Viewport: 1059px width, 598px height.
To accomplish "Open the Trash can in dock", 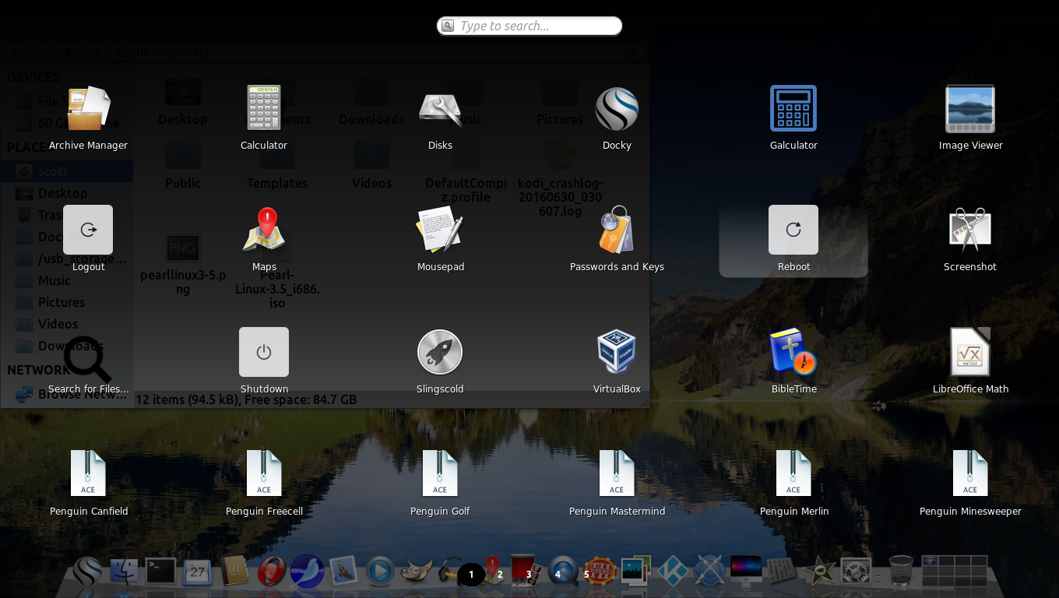I will tap(901, 572).
